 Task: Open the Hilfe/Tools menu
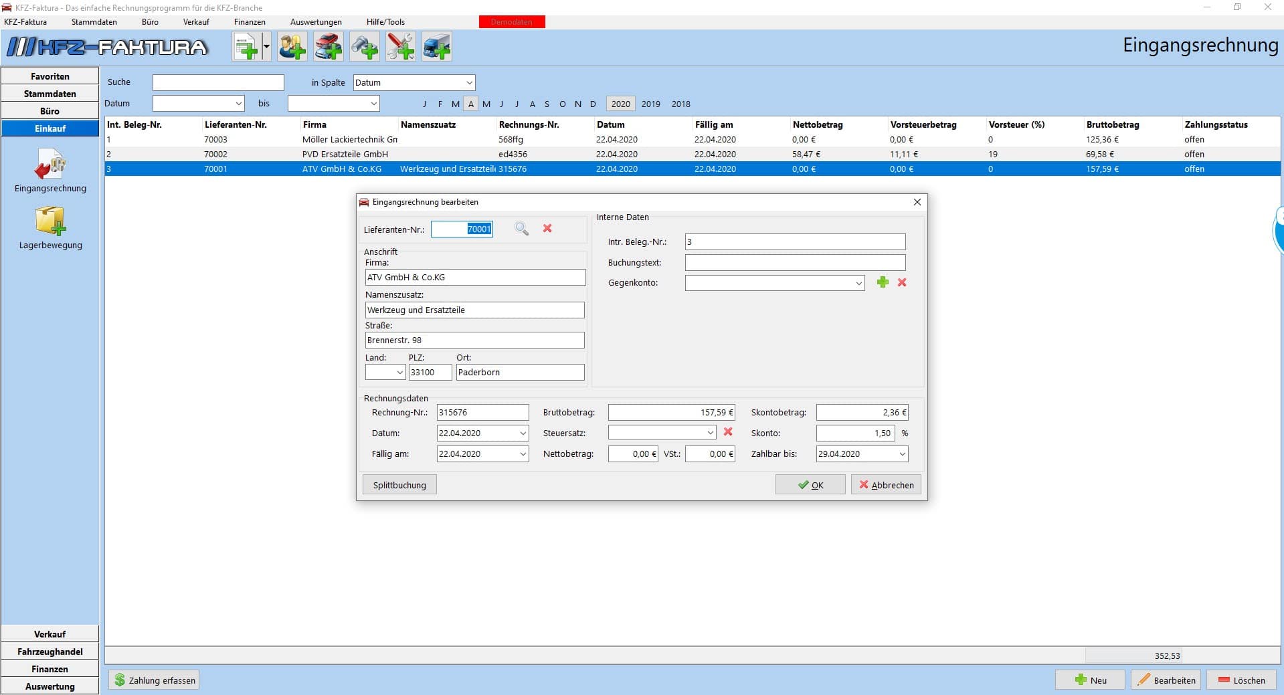[385, 22]
